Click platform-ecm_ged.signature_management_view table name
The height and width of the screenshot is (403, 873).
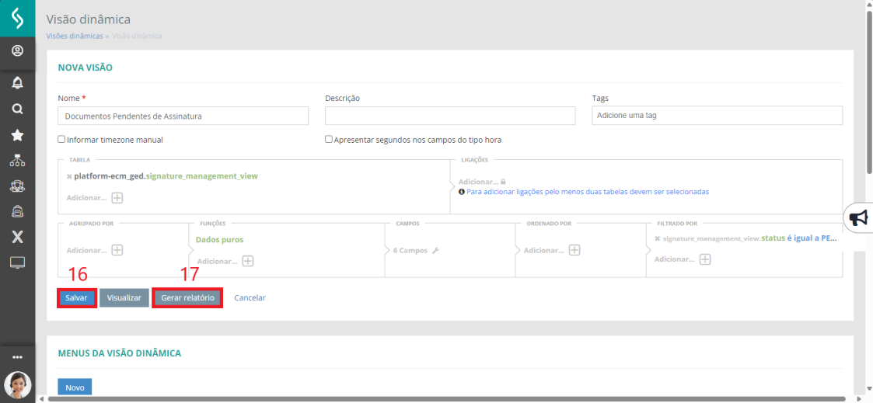pos(166,176)
